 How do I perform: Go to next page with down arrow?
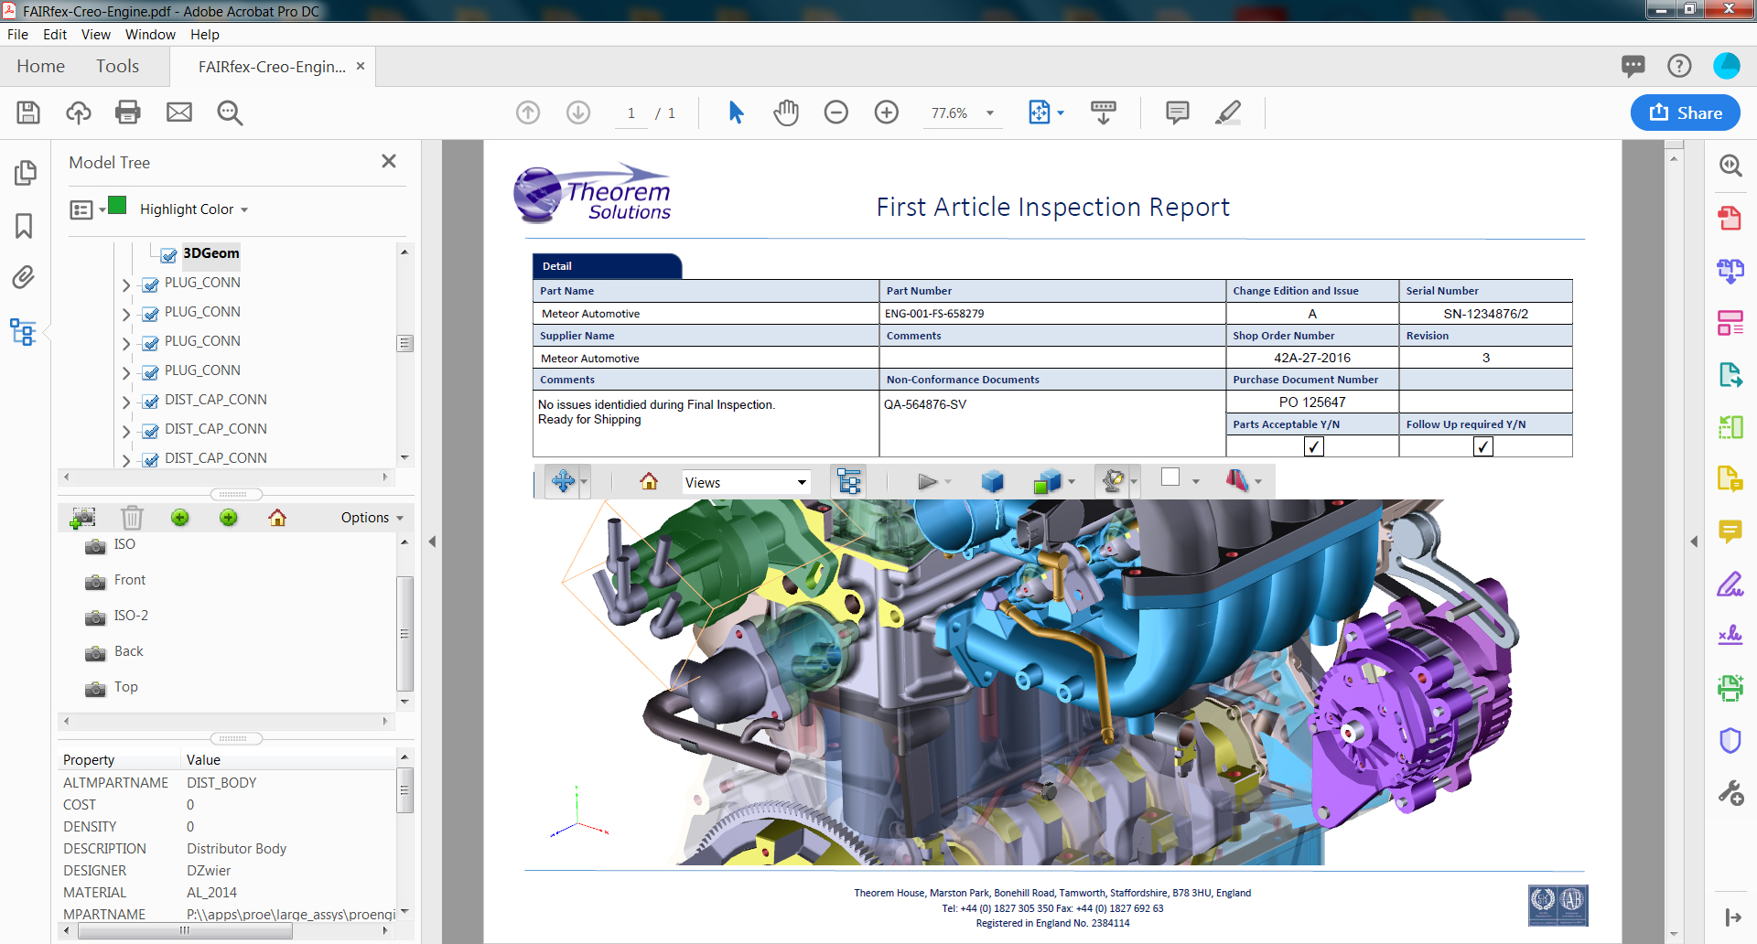(x=577, y=113)
